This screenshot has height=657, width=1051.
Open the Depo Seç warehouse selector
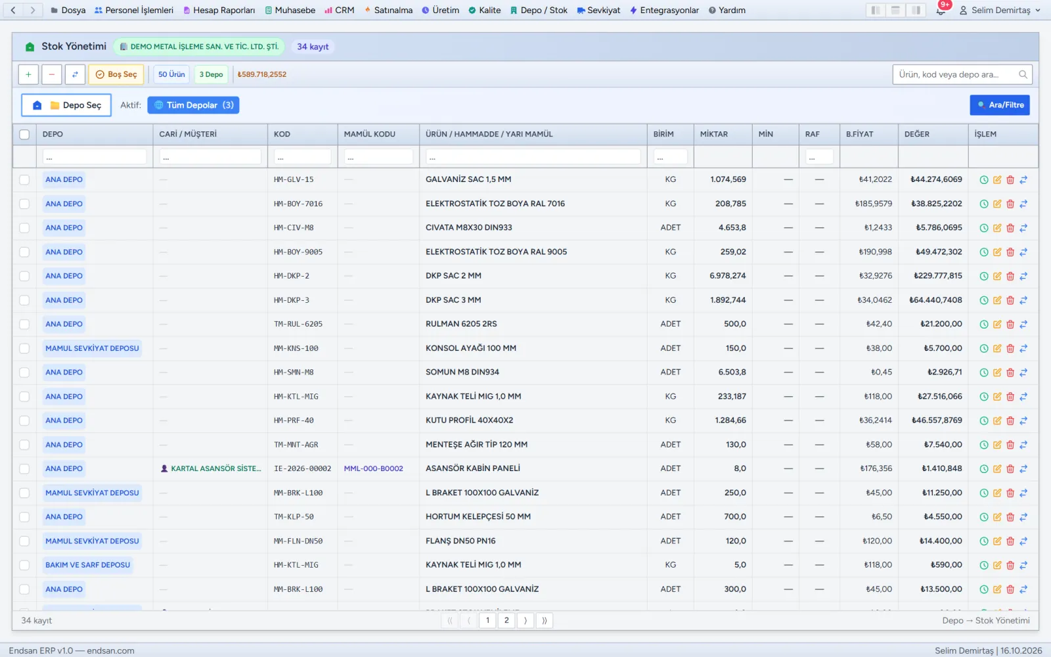pyautogui.click(x=66, y=105)
